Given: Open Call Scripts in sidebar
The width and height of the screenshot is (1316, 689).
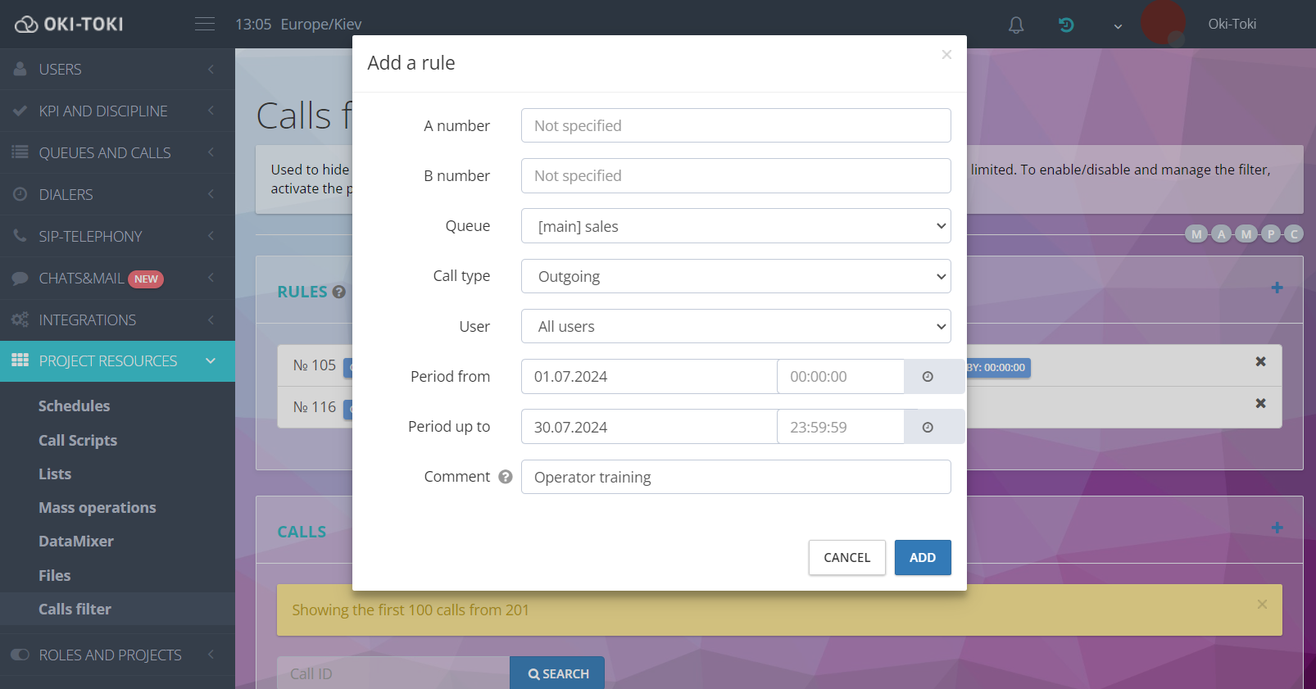Looking at the screenshot, I should (78, 440).
